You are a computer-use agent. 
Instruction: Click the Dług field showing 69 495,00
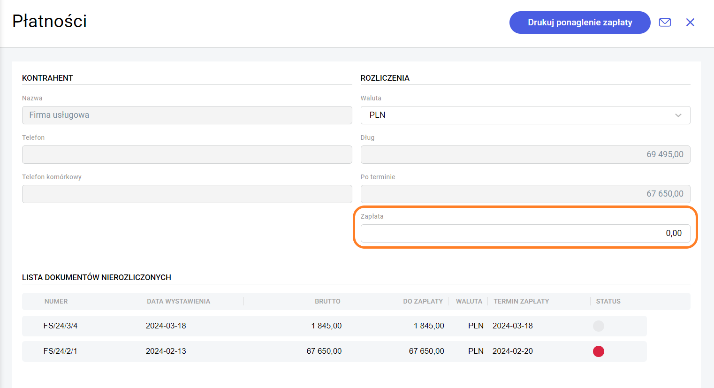pos(525,154)
